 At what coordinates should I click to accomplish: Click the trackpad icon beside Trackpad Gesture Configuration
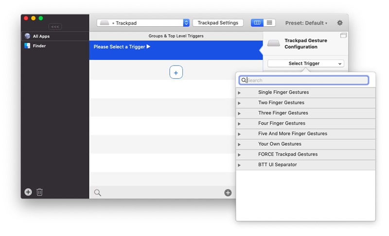[273, 43]
